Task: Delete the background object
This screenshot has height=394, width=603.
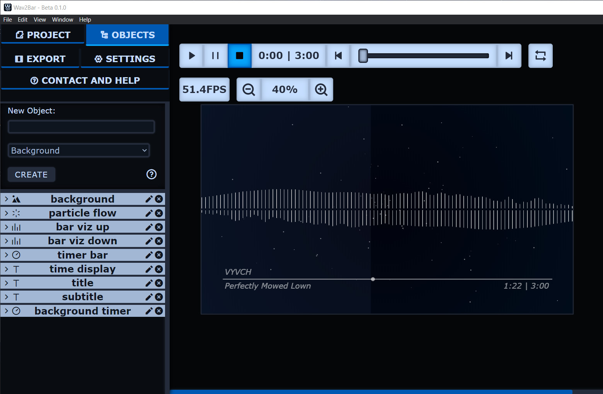Action: point(159,199)
